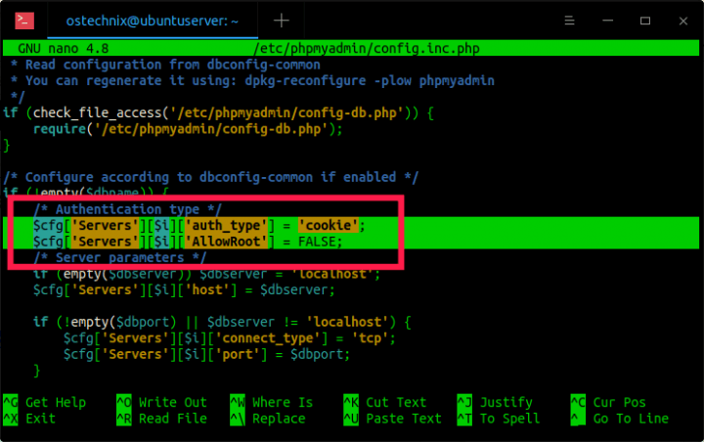
Task: Click the Replace shortcut label
Action: pyautogui.click(x=278, y=419)
